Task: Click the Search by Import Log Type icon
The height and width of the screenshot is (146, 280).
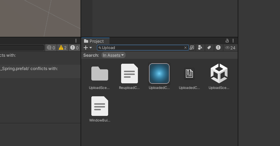Action: coord(218,48)
